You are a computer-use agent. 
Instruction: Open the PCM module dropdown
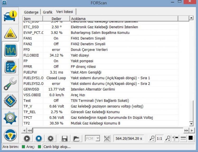(x=93, y=138)
